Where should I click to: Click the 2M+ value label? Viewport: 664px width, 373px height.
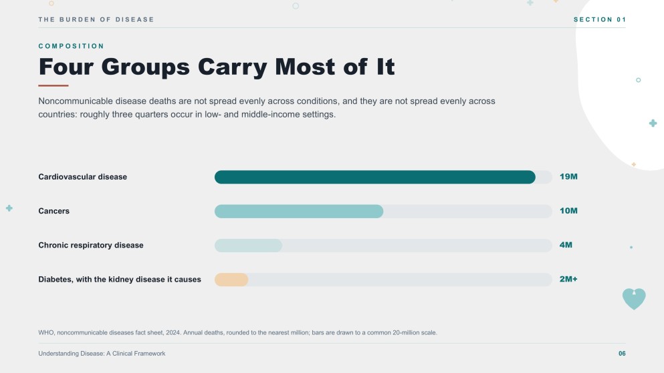pos(568,279)
